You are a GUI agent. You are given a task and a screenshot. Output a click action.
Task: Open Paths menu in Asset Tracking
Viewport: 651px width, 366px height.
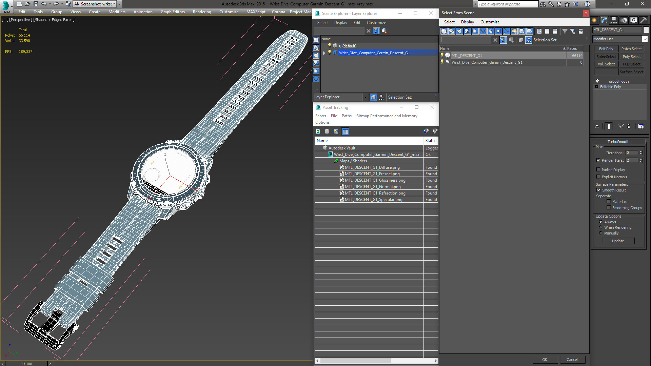pos(347,116)
